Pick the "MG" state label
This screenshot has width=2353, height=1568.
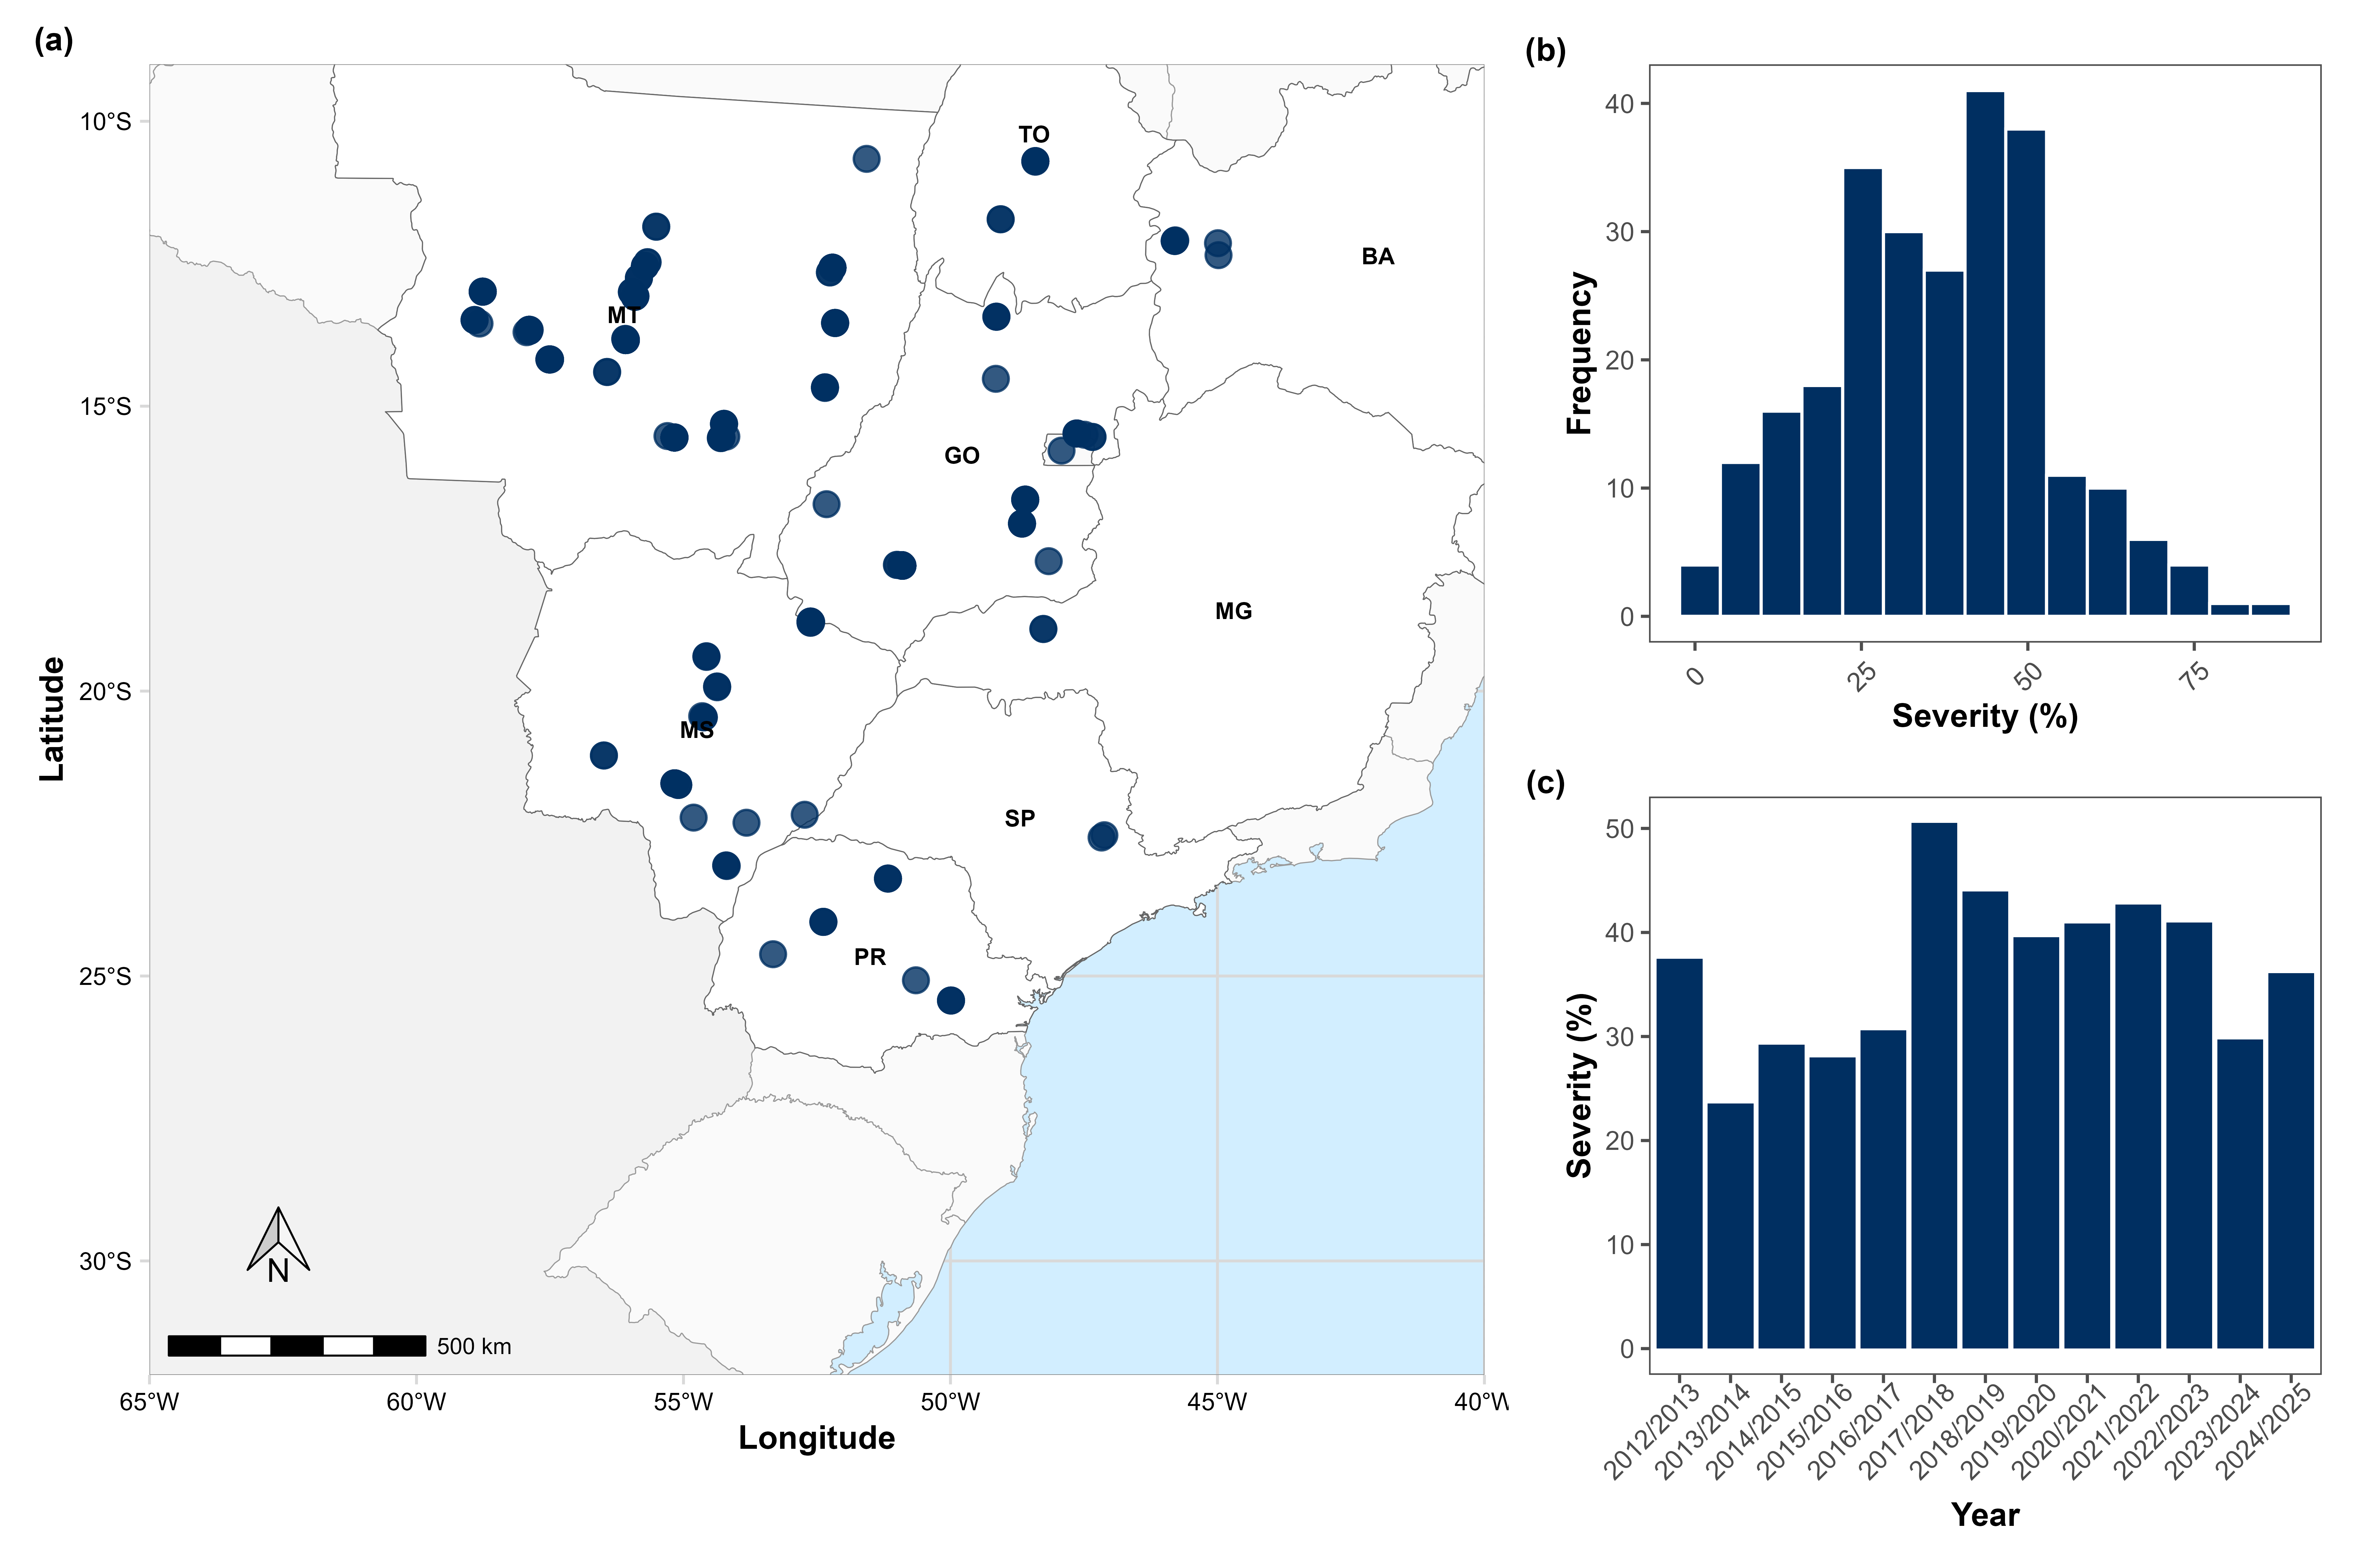[x=1233, y=611]
